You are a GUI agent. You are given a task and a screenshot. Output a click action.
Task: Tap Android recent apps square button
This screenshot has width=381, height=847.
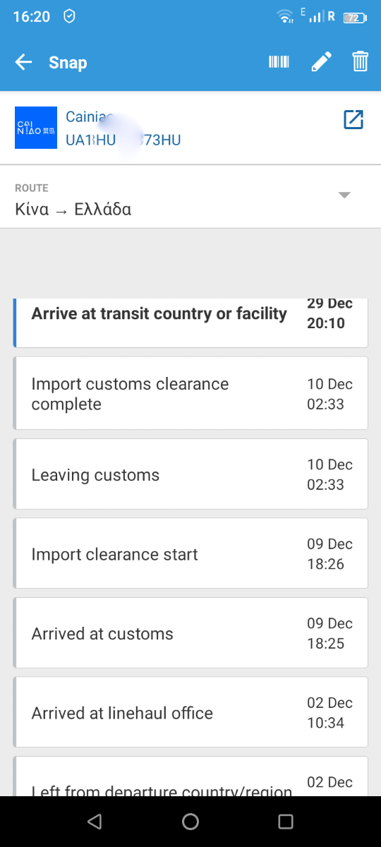(286, 821)
